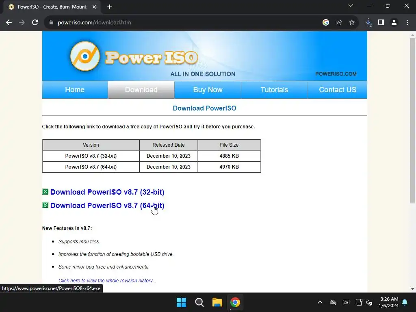Open a new browser tab
416x312 pixels.
(x=110, y=7)
